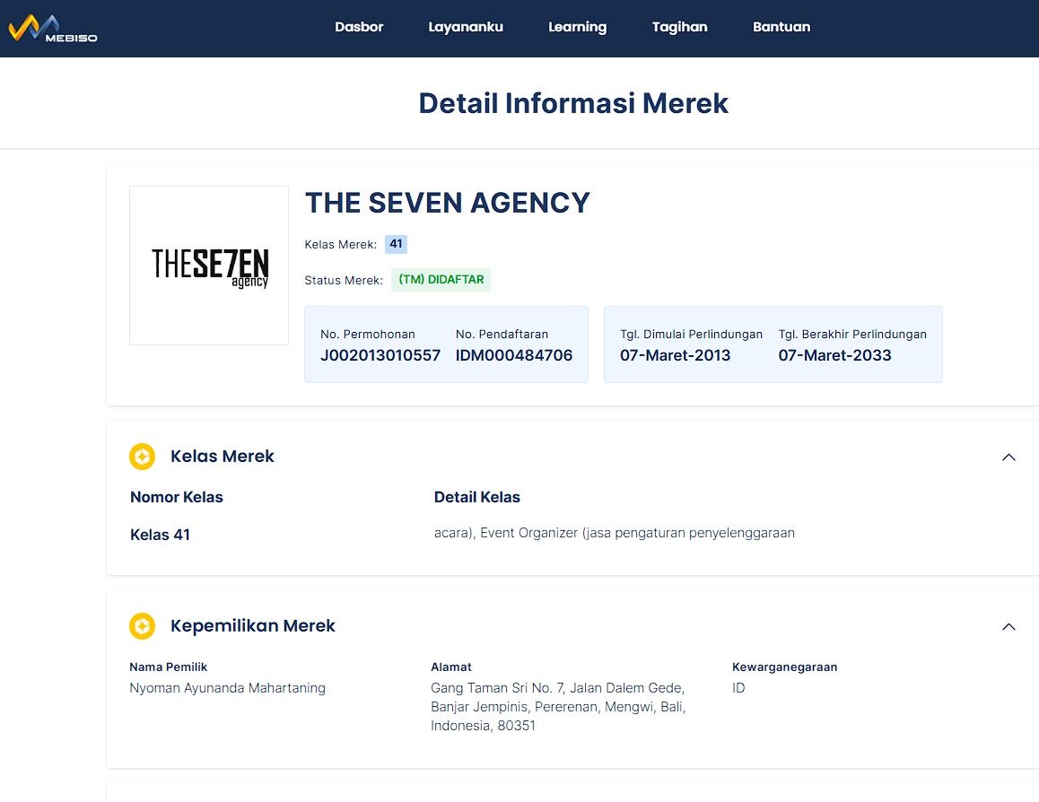Click nationality value ID

click(x=738, y=688)
